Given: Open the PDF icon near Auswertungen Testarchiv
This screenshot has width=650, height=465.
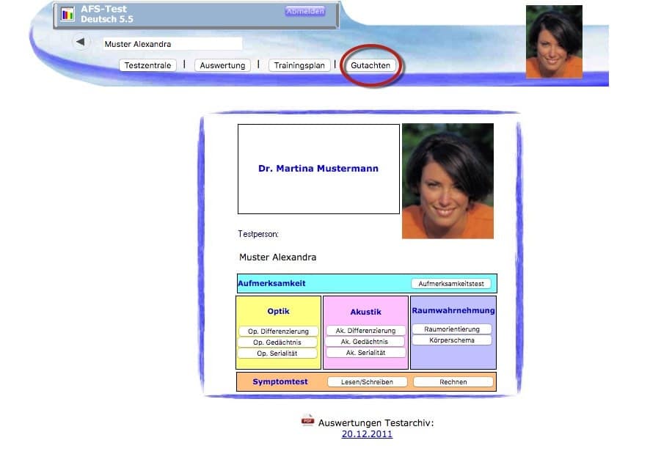Looking at the screenshot, I should tap(307, 420).
